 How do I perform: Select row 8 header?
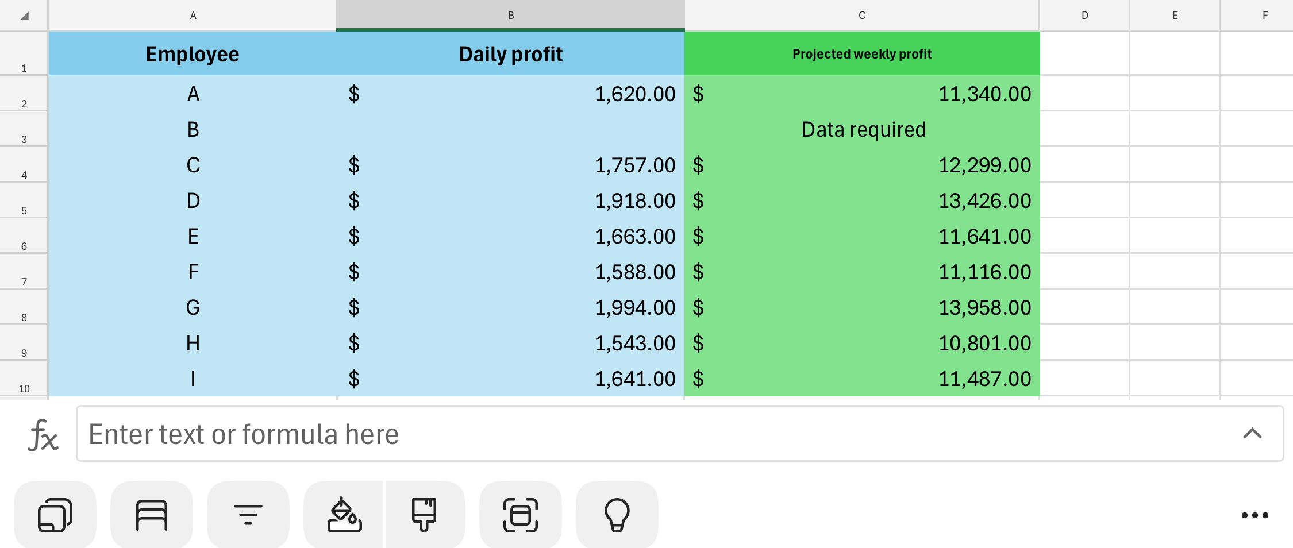tap(24, 307)
